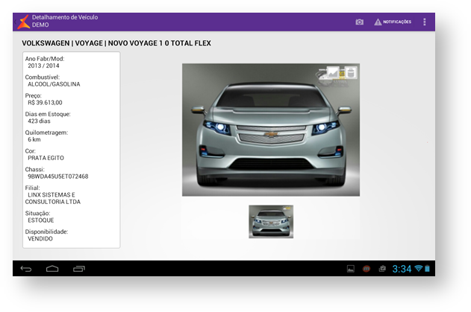
Task: Open the screenshot notification icon in status bar
Action: tap(351, 269)
